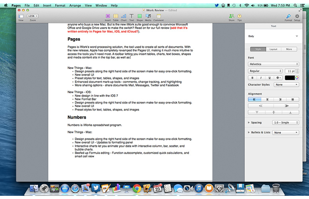Insert a Shape from toolbar
Viewport: 309px width, 199px height.
tap(140, 17)
